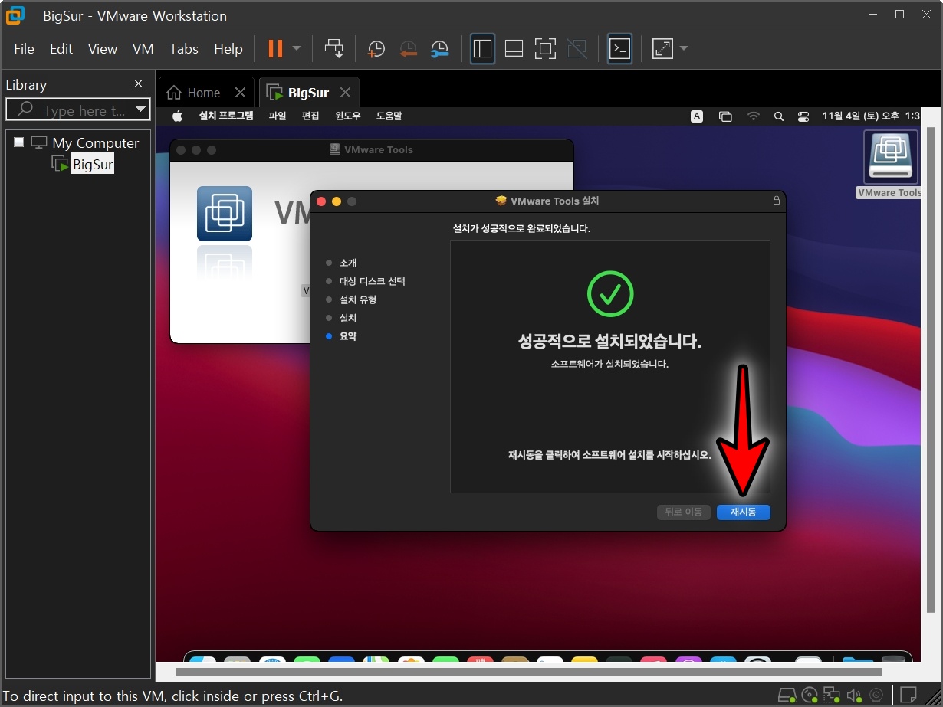Image resolution: width=943 pixels, height=707 pixels.
Task: Select My Computer in the library tree
Action: 95,142
